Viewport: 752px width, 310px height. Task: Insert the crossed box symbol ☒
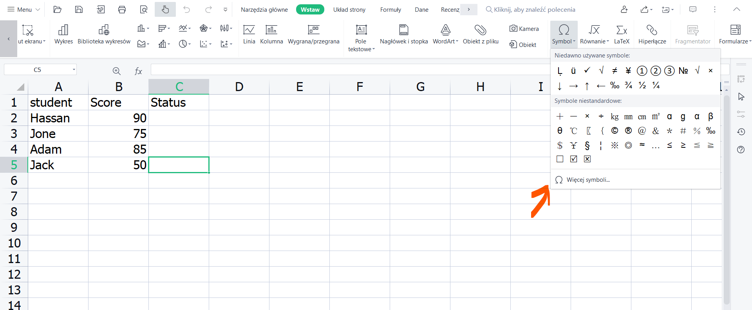pyautogui.click(x=587, y=159)
